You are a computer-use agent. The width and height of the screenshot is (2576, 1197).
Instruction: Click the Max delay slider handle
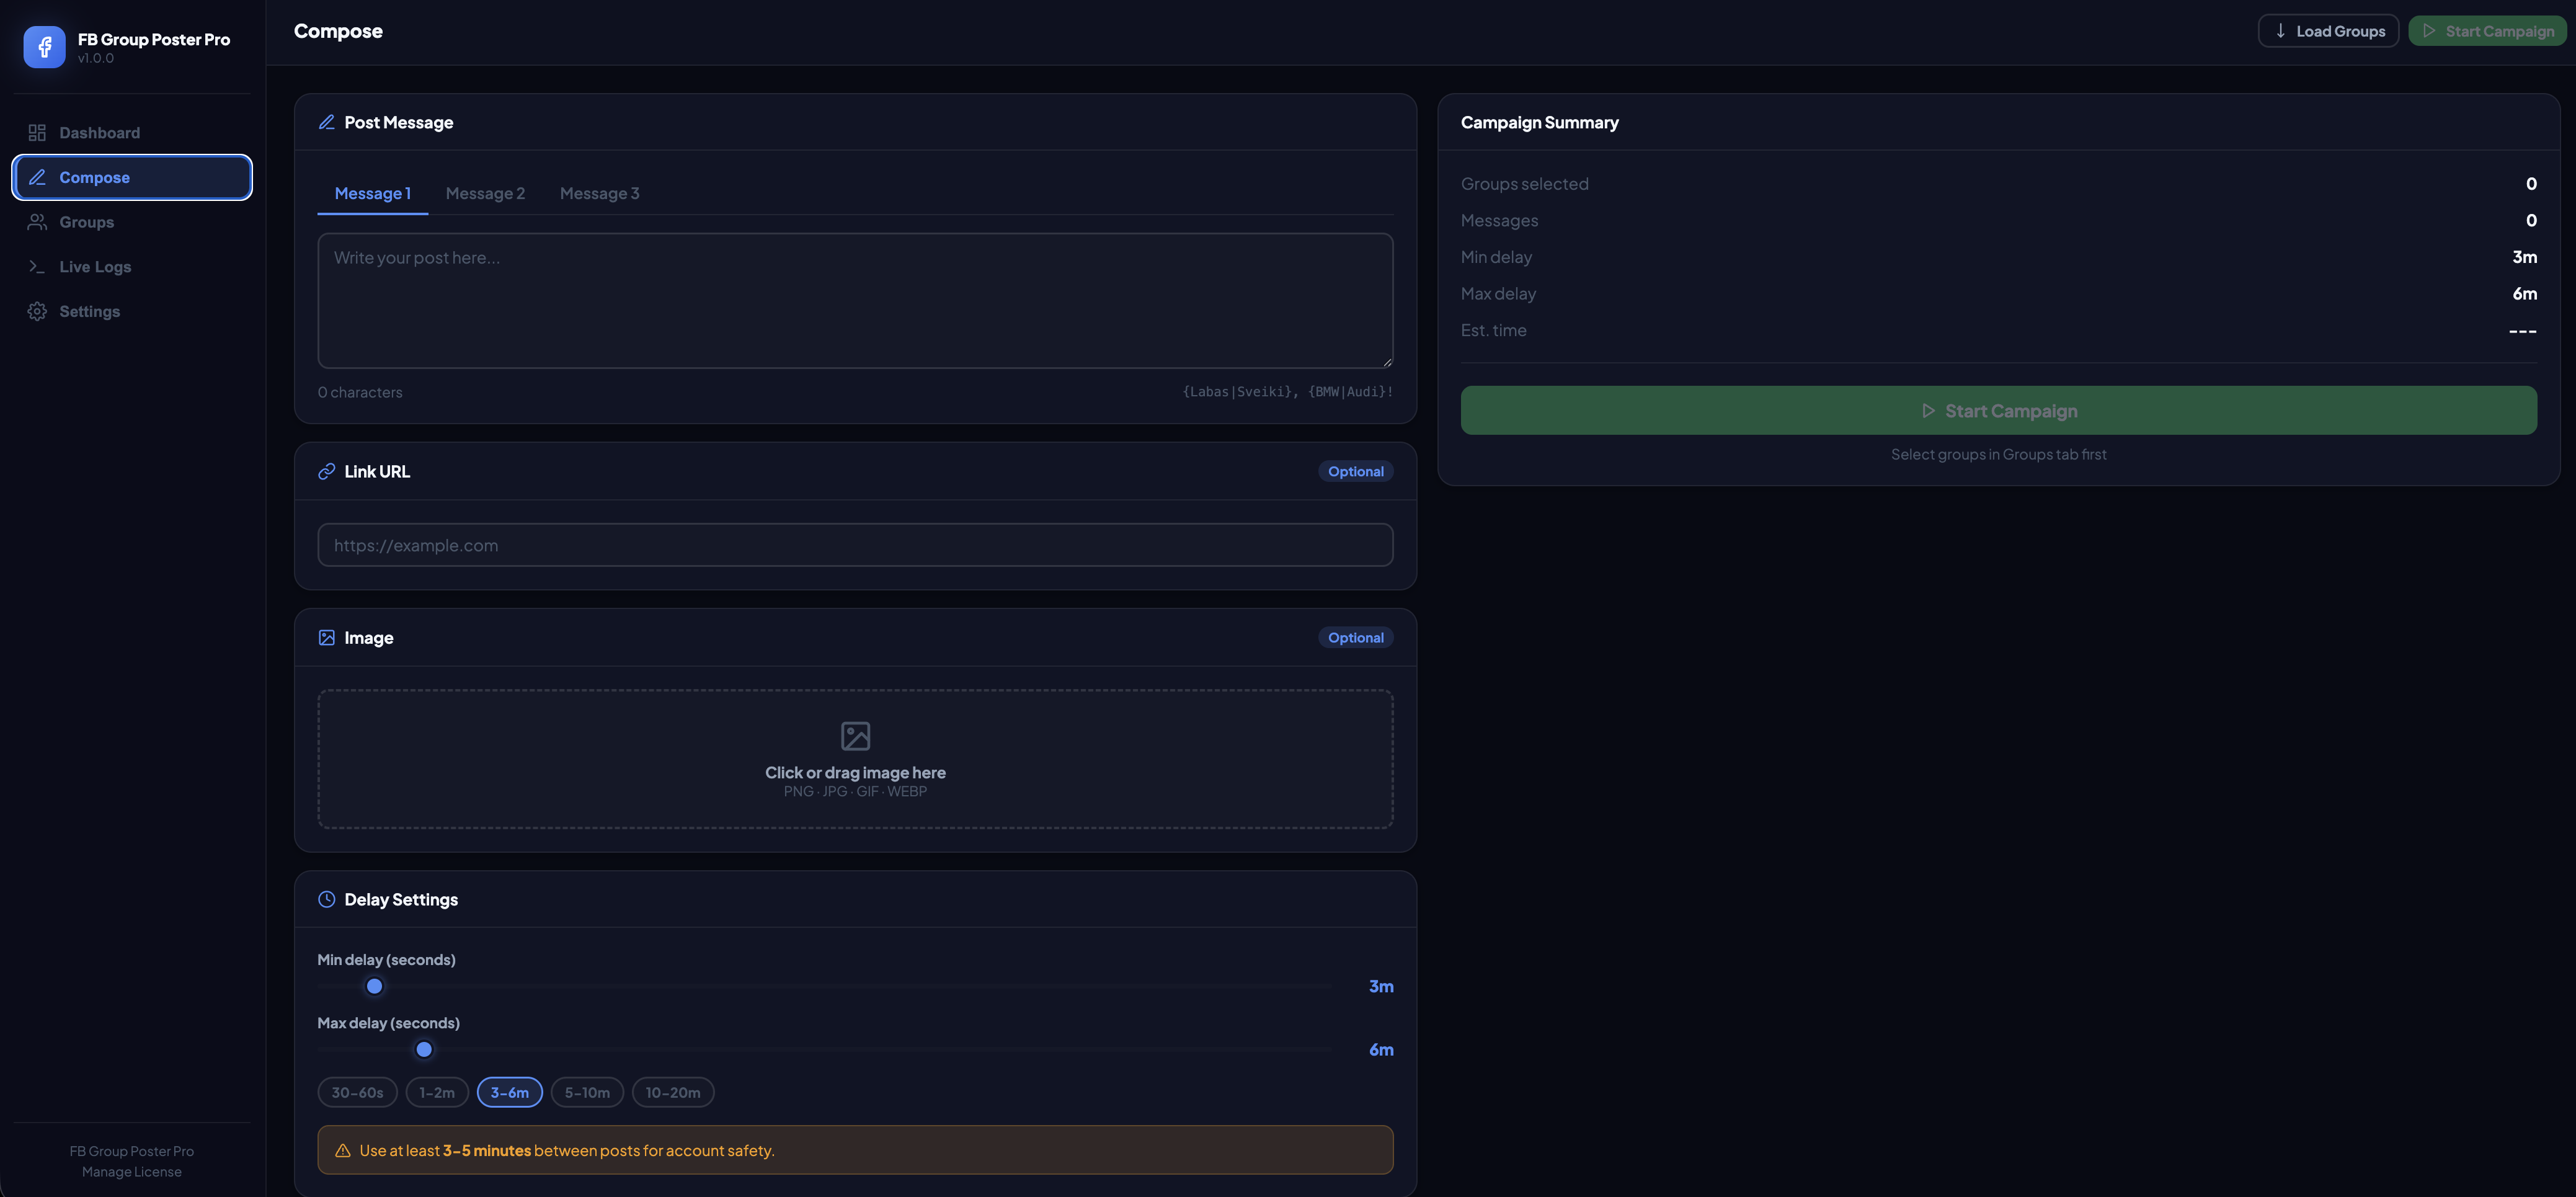[424, 1049]
